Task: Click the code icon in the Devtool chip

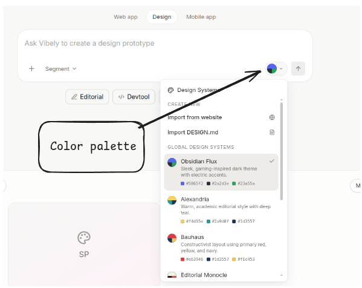Action: click(121, 97)
